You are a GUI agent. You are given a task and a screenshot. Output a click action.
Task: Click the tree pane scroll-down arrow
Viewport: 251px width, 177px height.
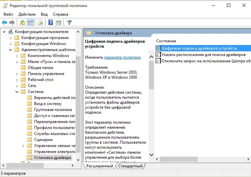[78, 160]
